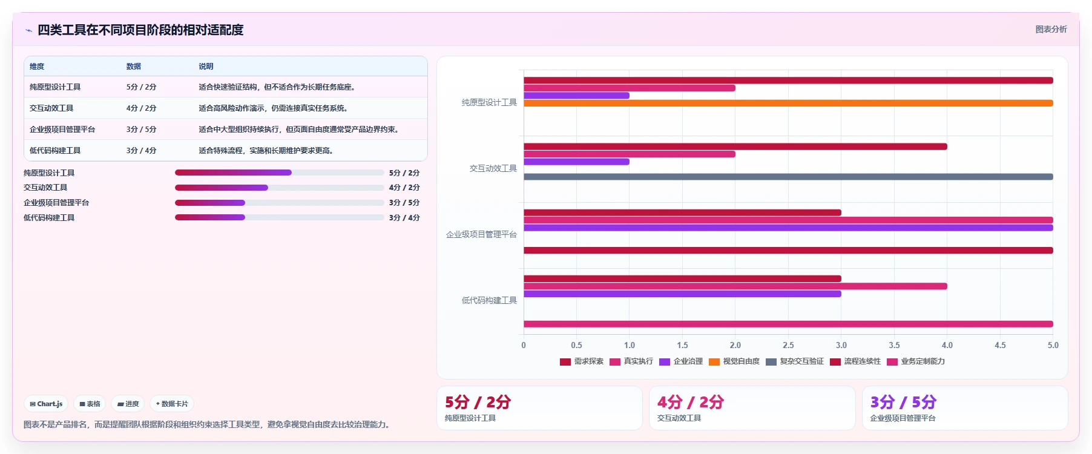Click the 维度 column header
The height and width of the screenshot is (454, 1092).
(37, 67)
